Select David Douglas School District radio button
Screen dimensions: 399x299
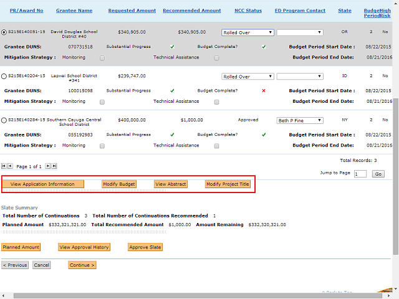point(4,32)
